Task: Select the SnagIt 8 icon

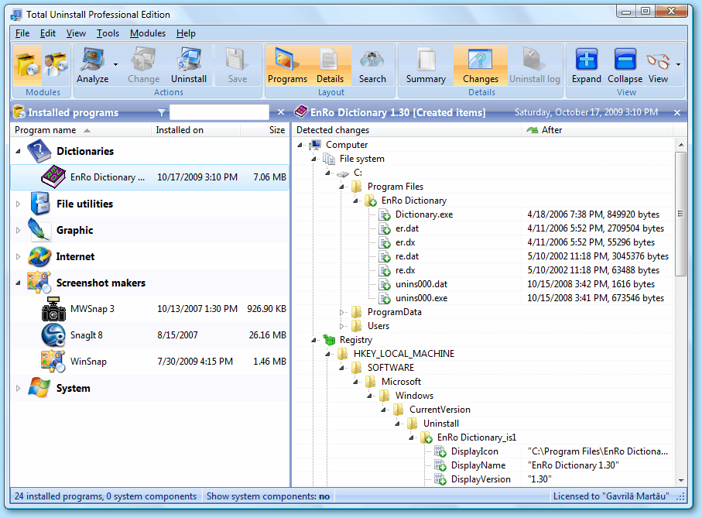Action: 53,335
